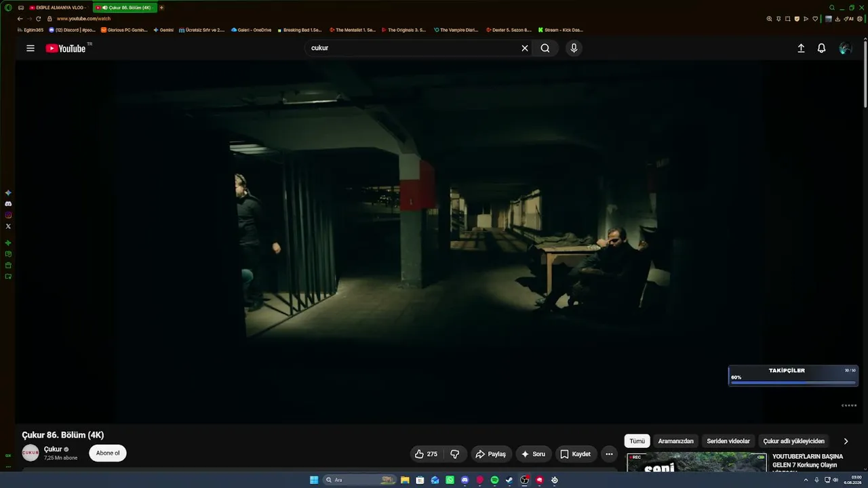Select the Çukur adlı yükleyiciden chip
868x488 pixels.
point(794,441)
